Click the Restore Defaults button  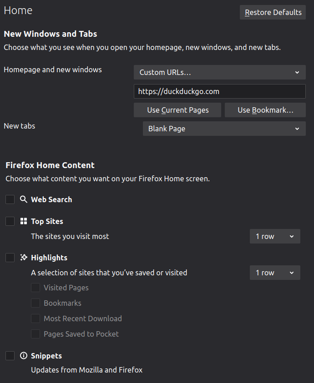pyautogui.click(x=273, y=12)
